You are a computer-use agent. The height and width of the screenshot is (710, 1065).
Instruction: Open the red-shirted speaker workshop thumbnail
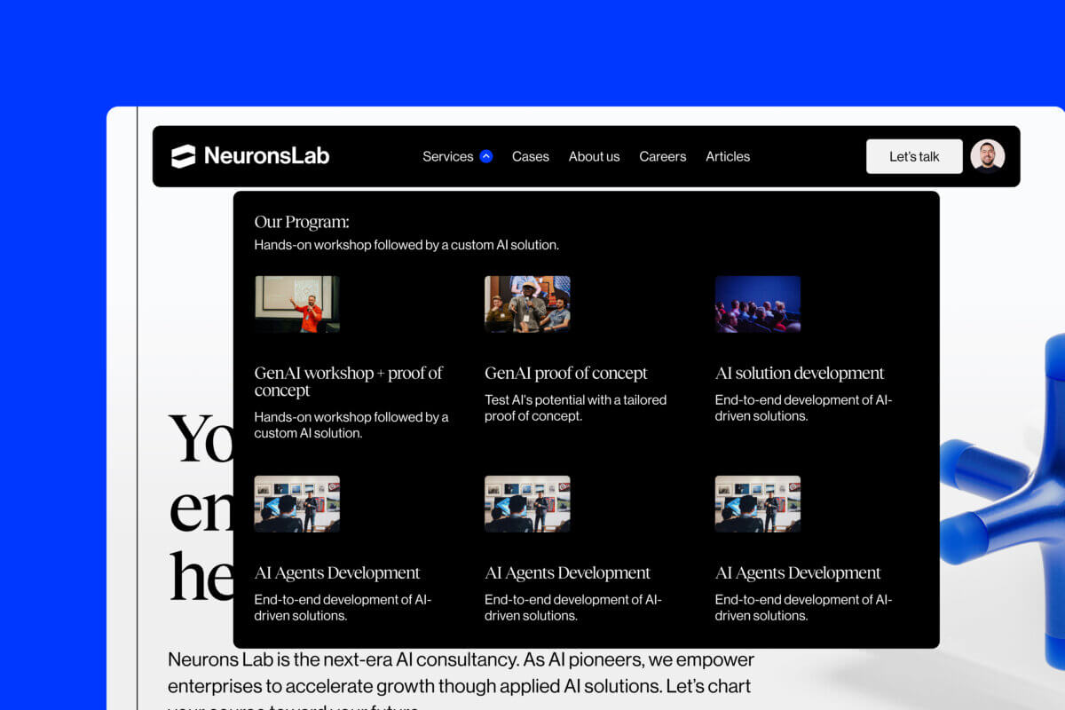point(296,304)
